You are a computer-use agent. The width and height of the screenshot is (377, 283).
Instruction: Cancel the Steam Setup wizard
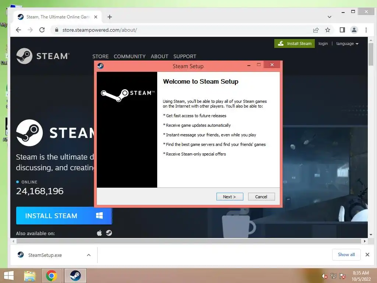pos(261,197)
